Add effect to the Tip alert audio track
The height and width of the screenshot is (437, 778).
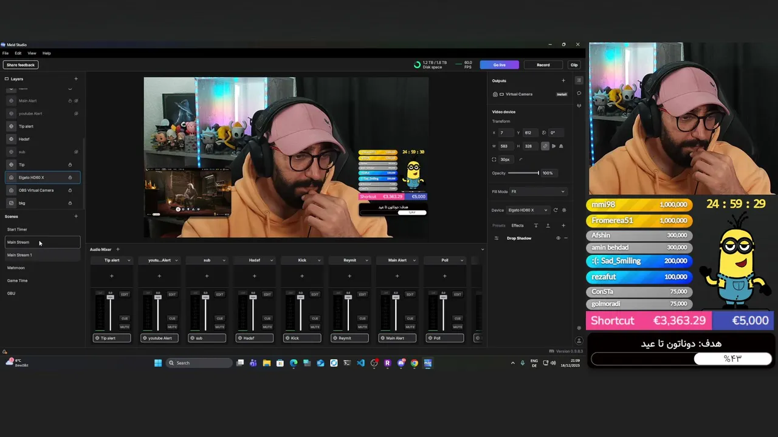point(111,276)
